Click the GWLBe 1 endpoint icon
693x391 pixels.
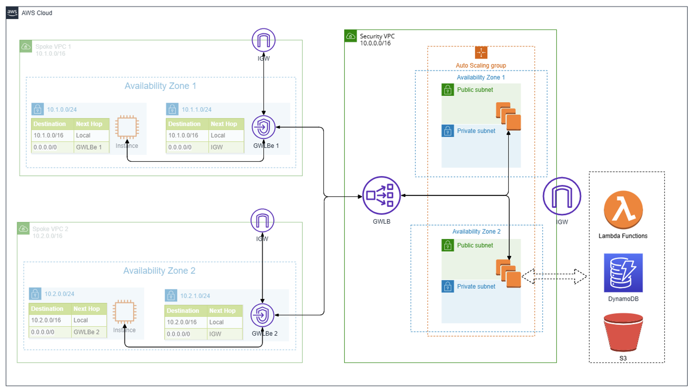coord(264,127)
